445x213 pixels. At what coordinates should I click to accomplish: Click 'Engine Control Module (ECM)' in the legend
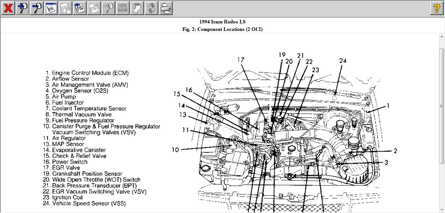90,73
